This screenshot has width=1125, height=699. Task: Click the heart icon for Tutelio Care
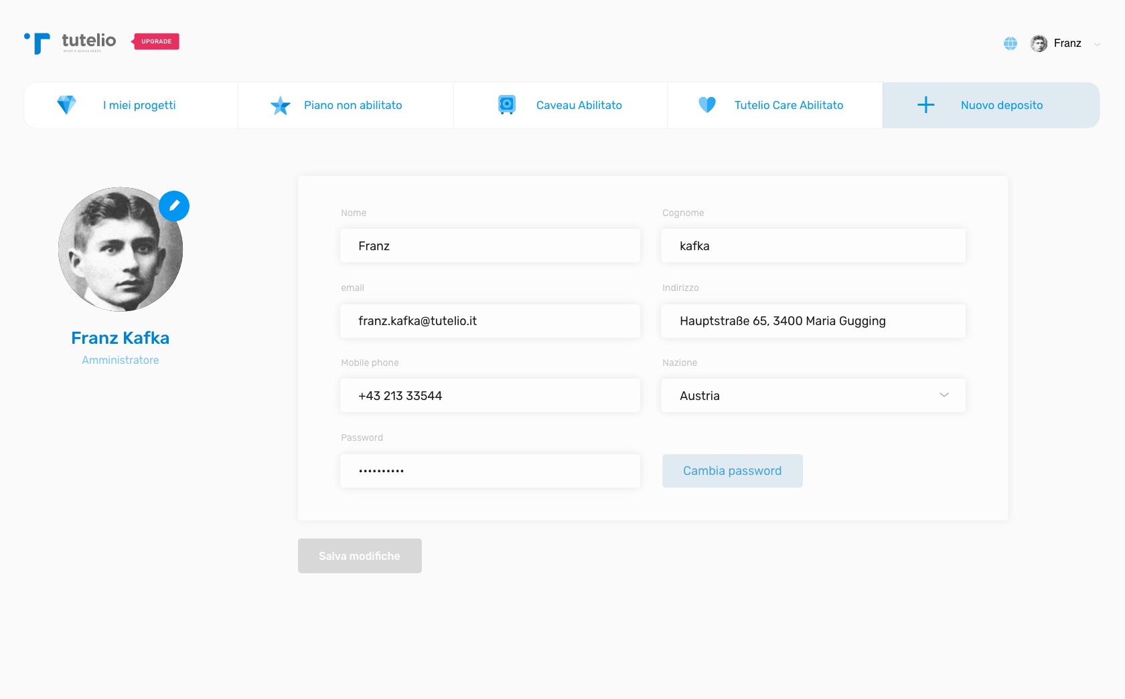[x=707, y=105]
